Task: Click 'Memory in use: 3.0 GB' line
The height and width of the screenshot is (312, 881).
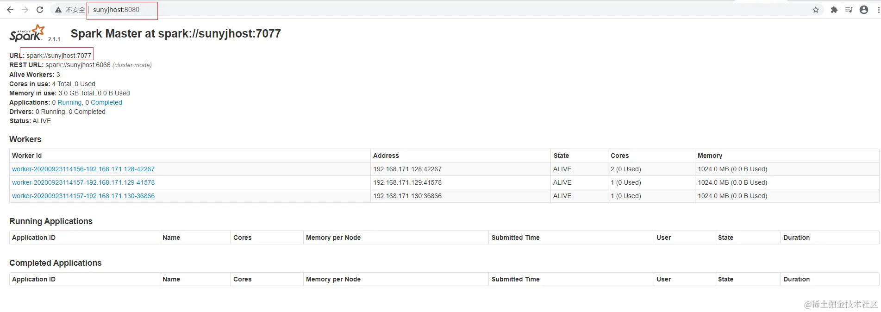Action: coord(69,93)
